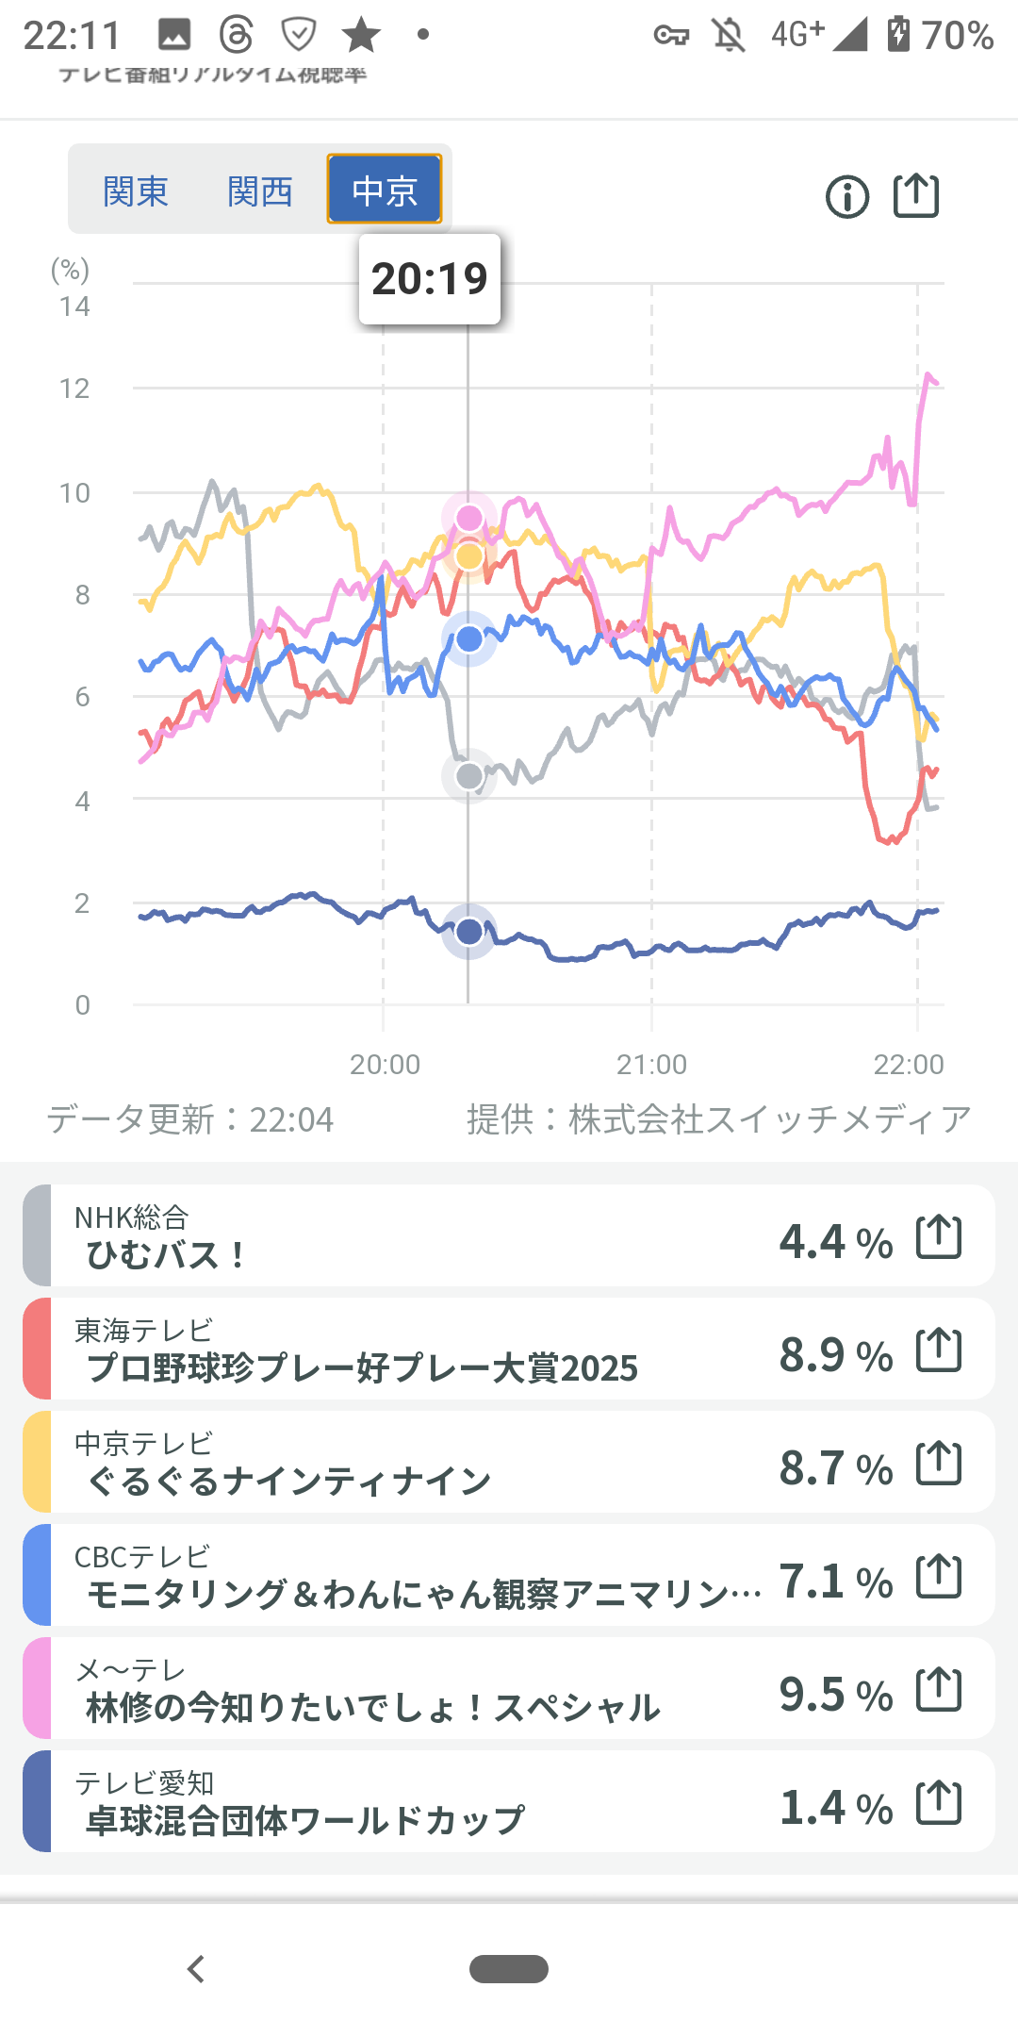Viewport: 1018px width, 2037px height.
Task: Tap the dark blue テレビ愛知 chart point
Action: (468, 932)
